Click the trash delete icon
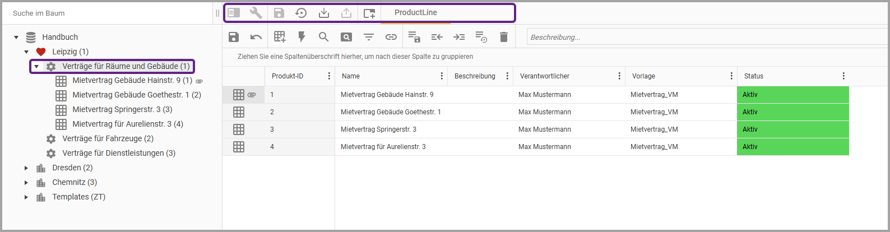Viewport: 890px width, 232px height. 503,37
